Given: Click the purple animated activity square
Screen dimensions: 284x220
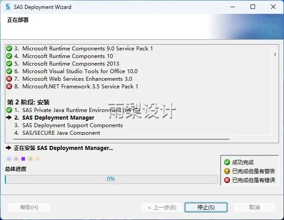Looking at the screenshot, I should pos(23,159).
